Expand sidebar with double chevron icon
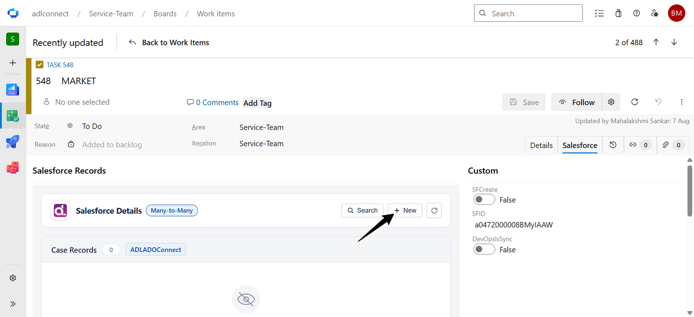Image resolution: width=694 pixels, height=317 pixels. (x=13, y=304)
